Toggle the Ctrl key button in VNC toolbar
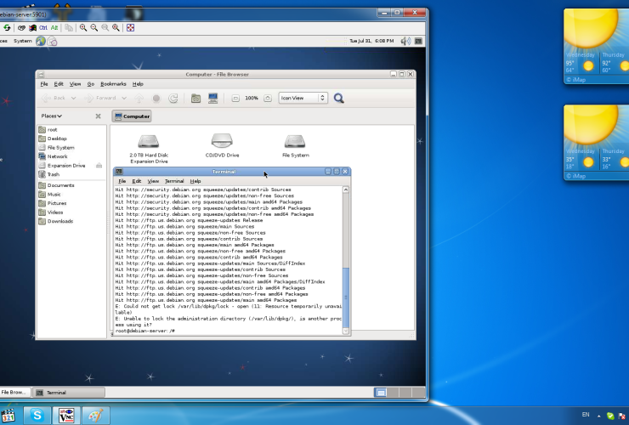The height and width of the screenshot is (425, 629). (43, 27)
